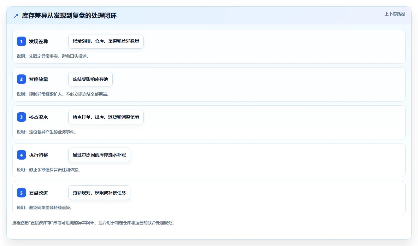Click the arrow icon beside the flowchart title
This screenshot has width=418, height=246.
pyautogui.click(x=16, y=16)
